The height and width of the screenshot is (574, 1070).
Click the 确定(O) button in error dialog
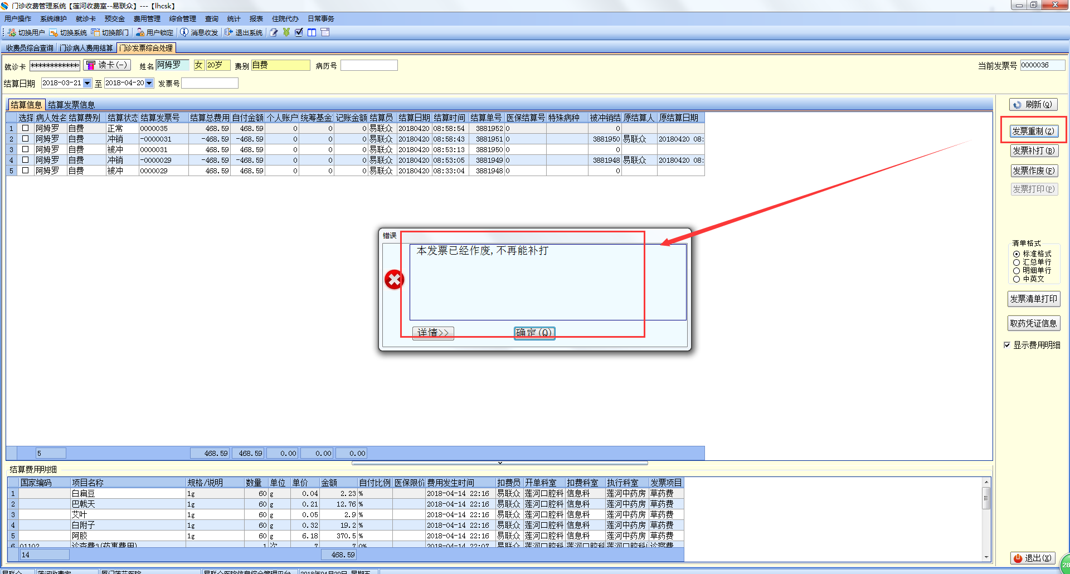click(534, 333)
